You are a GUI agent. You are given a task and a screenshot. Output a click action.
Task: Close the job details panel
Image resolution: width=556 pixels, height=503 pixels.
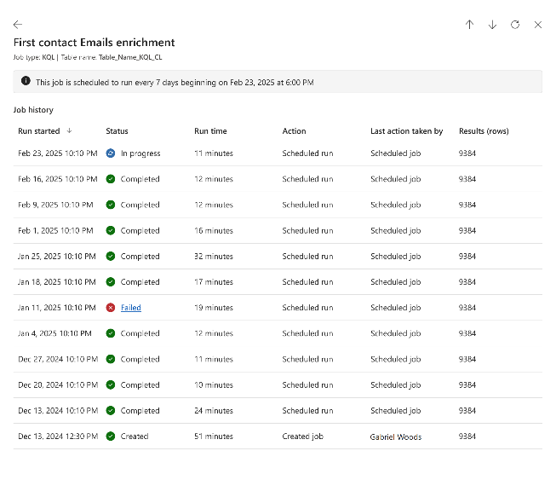[x=537, y=25]
